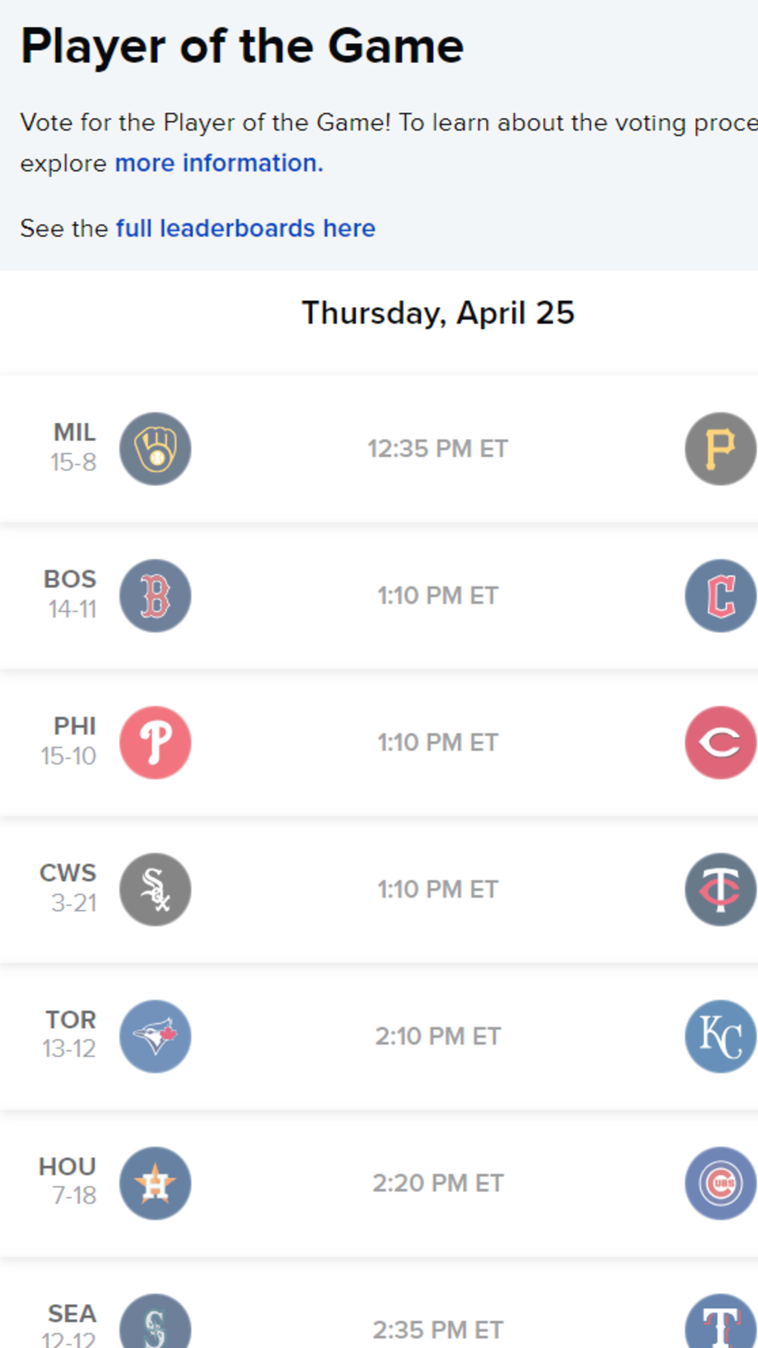Open the Kansas City Royals logo
Image resolution: width=758 pixels, height=1348 pixels.
coord(721,1036)
